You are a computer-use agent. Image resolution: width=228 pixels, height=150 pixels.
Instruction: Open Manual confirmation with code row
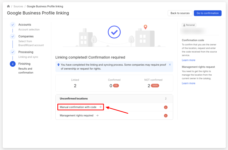click(114, 107)
